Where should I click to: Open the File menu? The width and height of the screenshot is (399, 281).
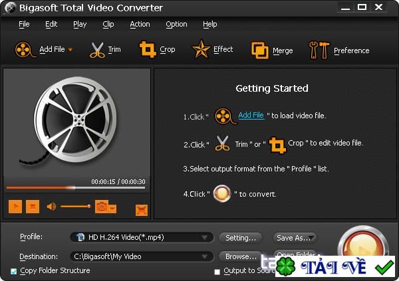pos(24,24)
